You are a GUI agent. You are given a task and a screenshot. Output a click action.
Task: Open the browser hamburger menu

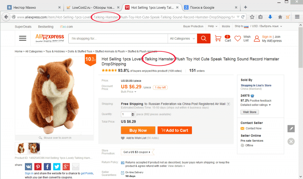pos(297,17)
